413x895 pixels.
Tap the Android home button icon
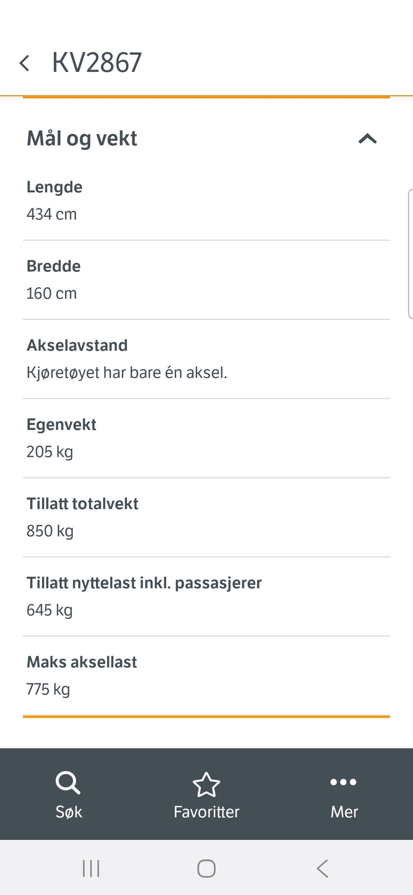point(206,868)
